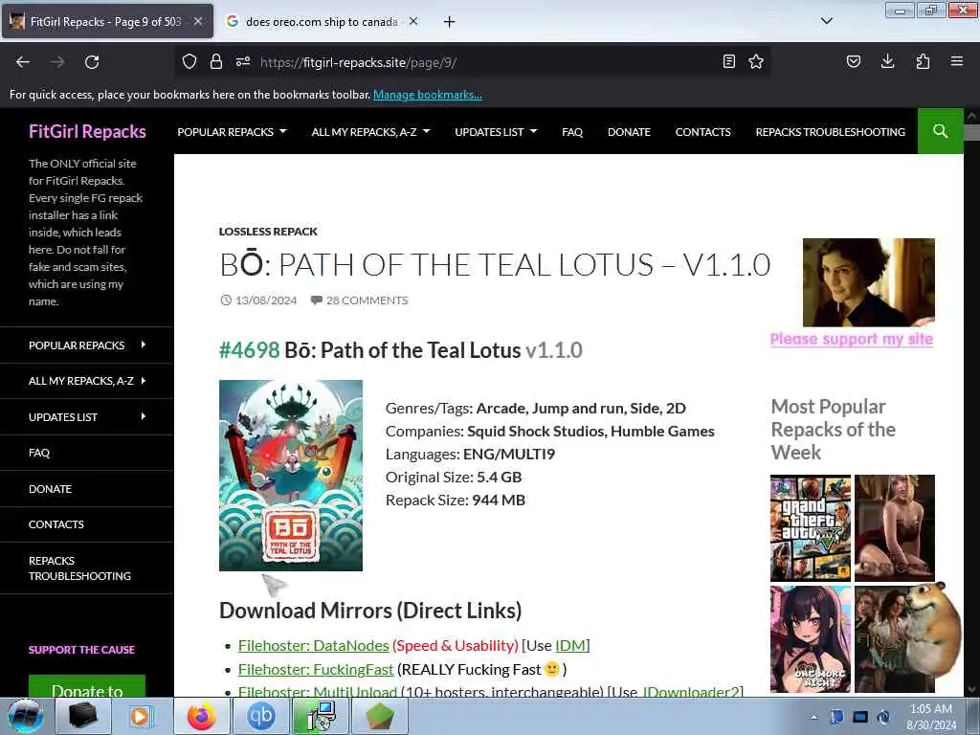This screenshot has width=980, height=735.
Task: Open FAQ in the top navigation
Action: click(572, 132)
